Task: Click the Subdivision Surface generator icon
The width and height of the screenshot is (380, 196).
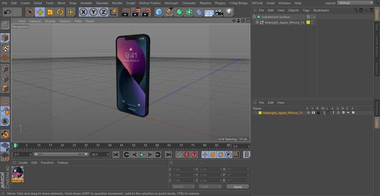Action: (179, 12)
